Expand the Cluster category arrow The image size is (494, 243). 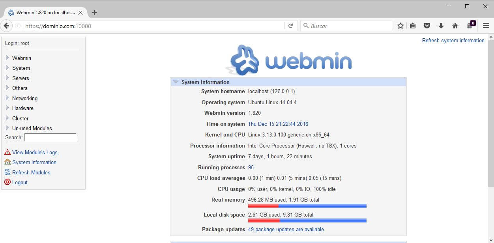click(x=7, y=118)
